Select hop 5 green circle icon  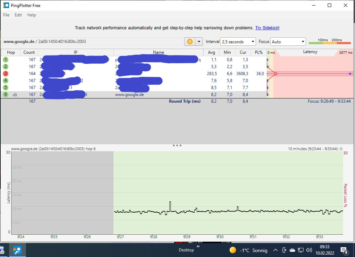[x=6, y=88]
